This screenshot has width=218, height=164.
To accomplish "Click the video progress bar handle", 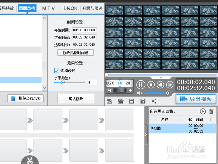I will 107,75.
